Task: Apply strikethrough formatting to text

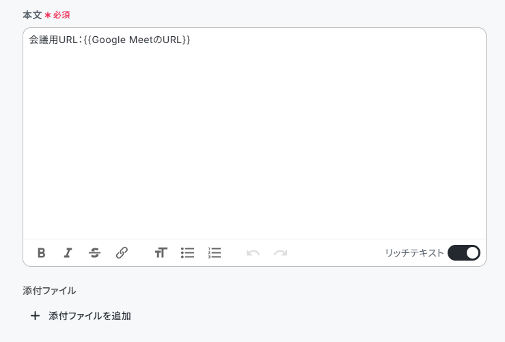Action: pyautogui.click(x=95, y=252)
